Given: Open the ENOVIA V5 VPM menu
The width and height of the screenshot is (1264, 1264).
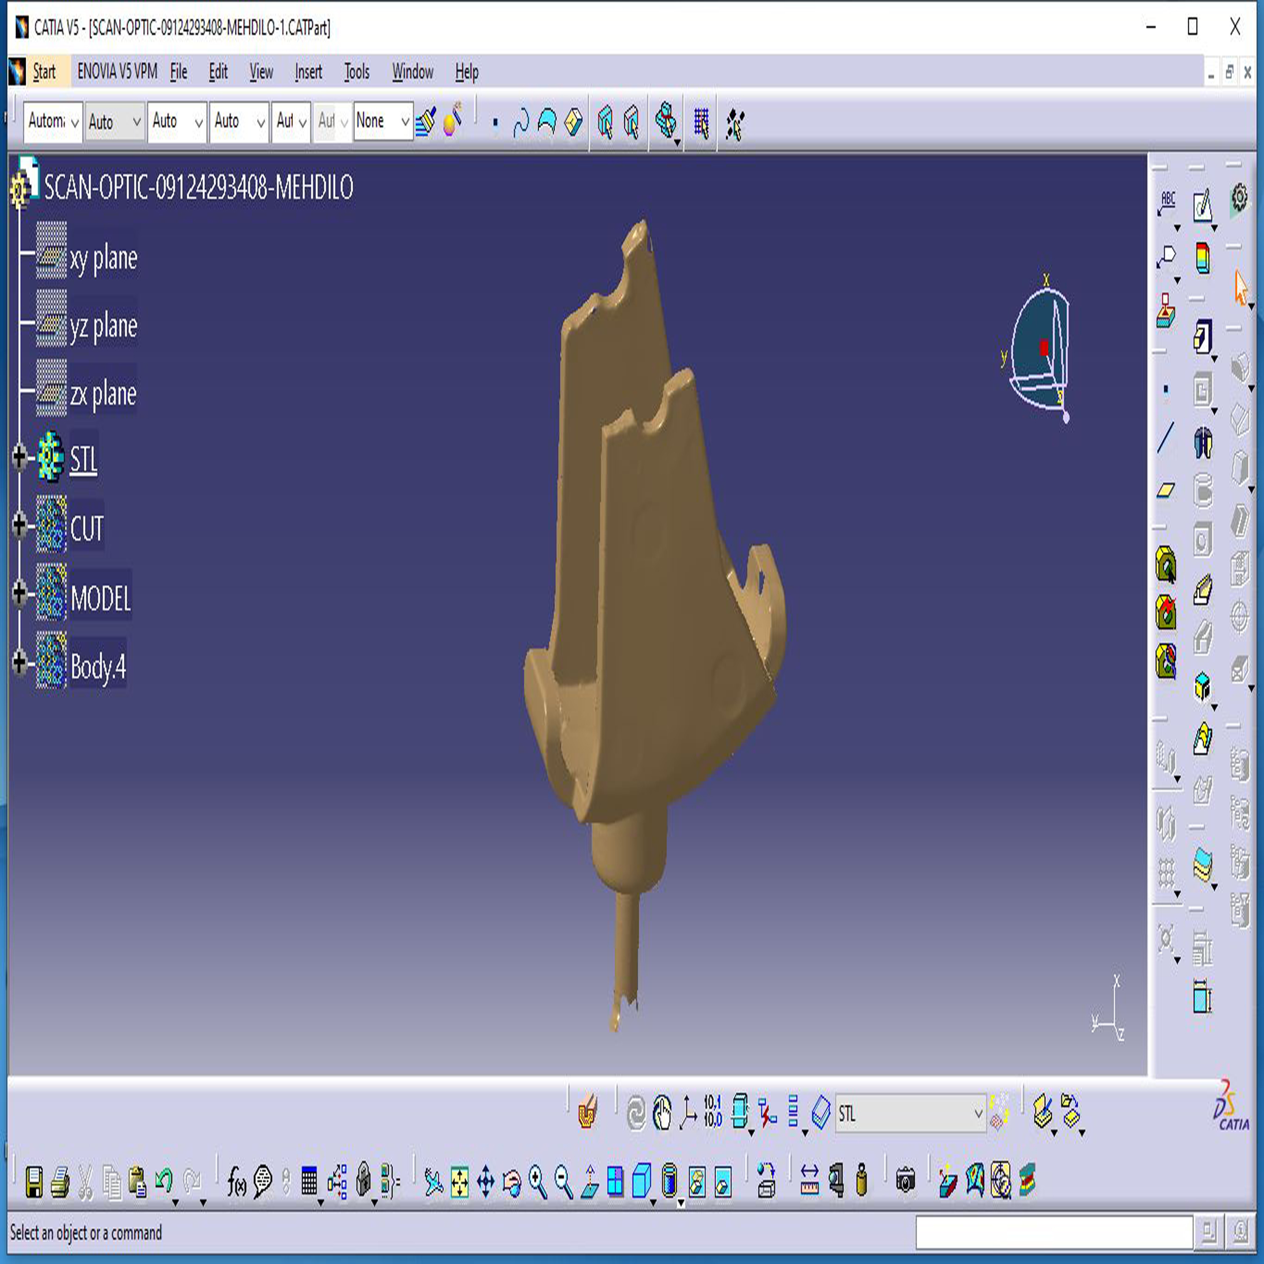Looking at the screenshot, I should (117, 71).
